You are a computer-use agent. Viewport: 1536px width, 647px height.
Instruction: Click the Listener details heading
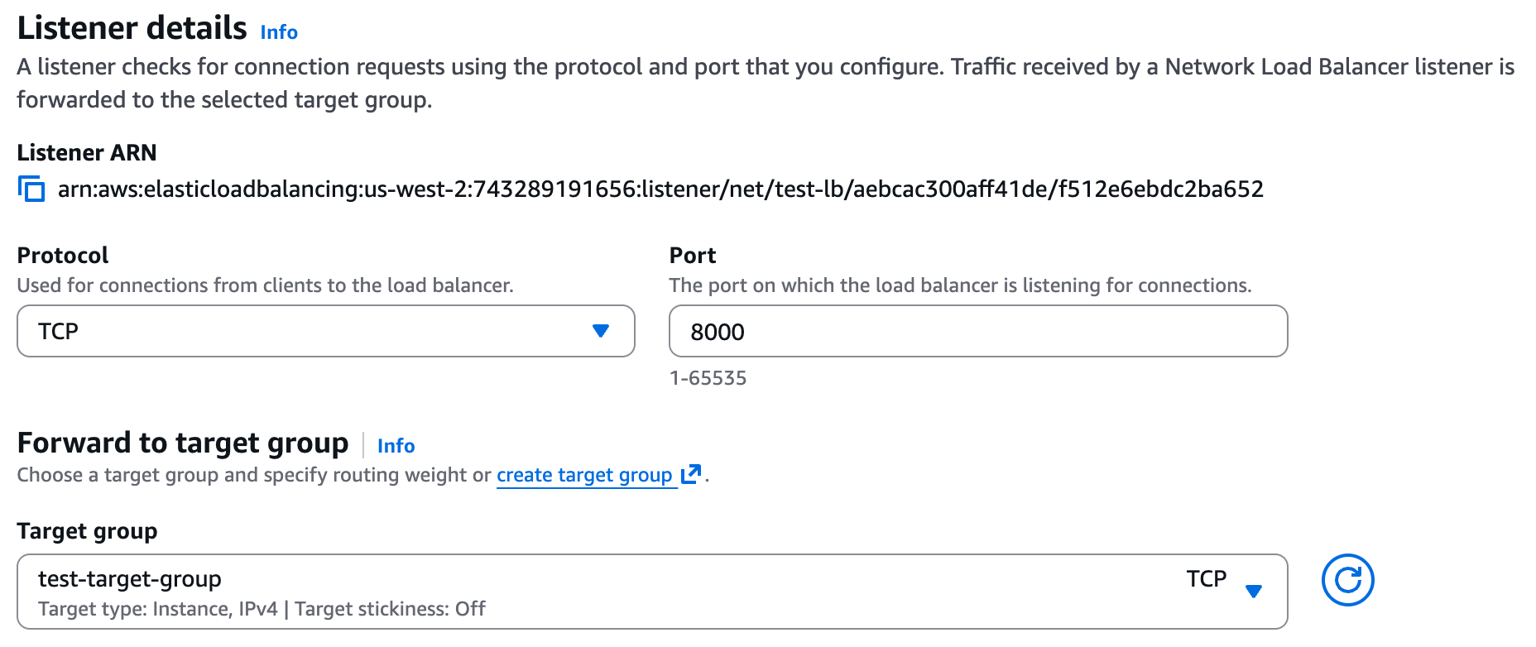coord(132,28)
